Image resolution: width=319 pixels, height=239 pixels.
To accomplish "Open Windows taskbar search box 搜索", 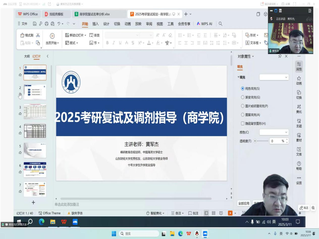I will (x=139, y=234).
